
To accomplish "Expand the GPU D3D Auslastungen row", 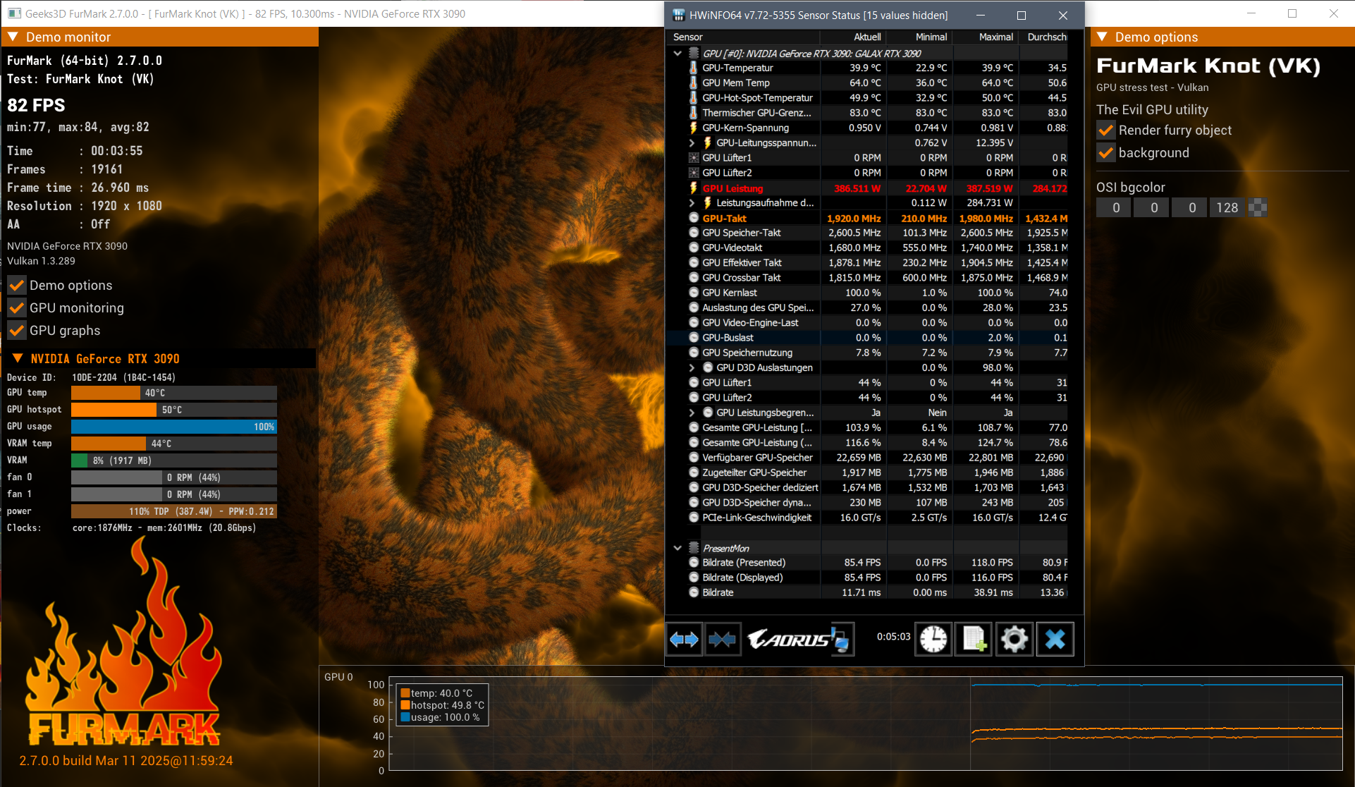I will [x=692, y=367].
